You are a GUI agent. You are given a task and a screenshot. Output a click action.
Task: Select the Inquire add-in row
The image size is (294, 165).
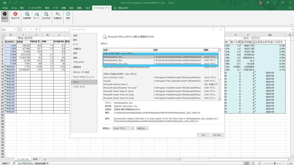(x=161, y=81)
